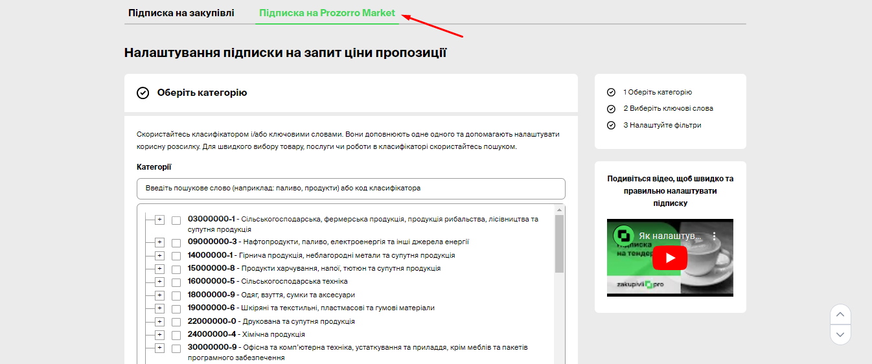Tick checkbox for 09000000-3 Нафтопродукти

pyautogui.click(x=176, y=243)
